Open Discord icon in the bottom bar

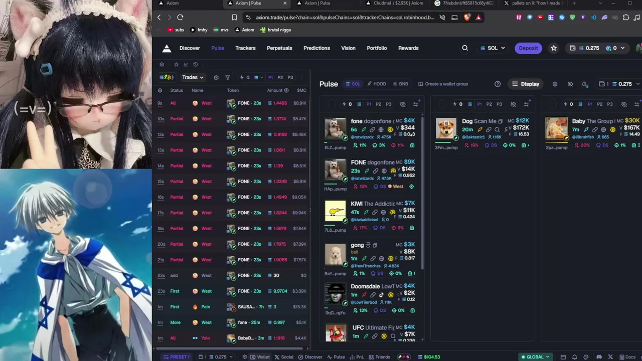coord(599,357)
